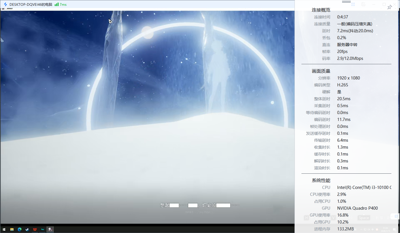The height and width of the screenshot is (233, 400).
Task: Click the 7ms latency indicator
Action: [63, 5]
